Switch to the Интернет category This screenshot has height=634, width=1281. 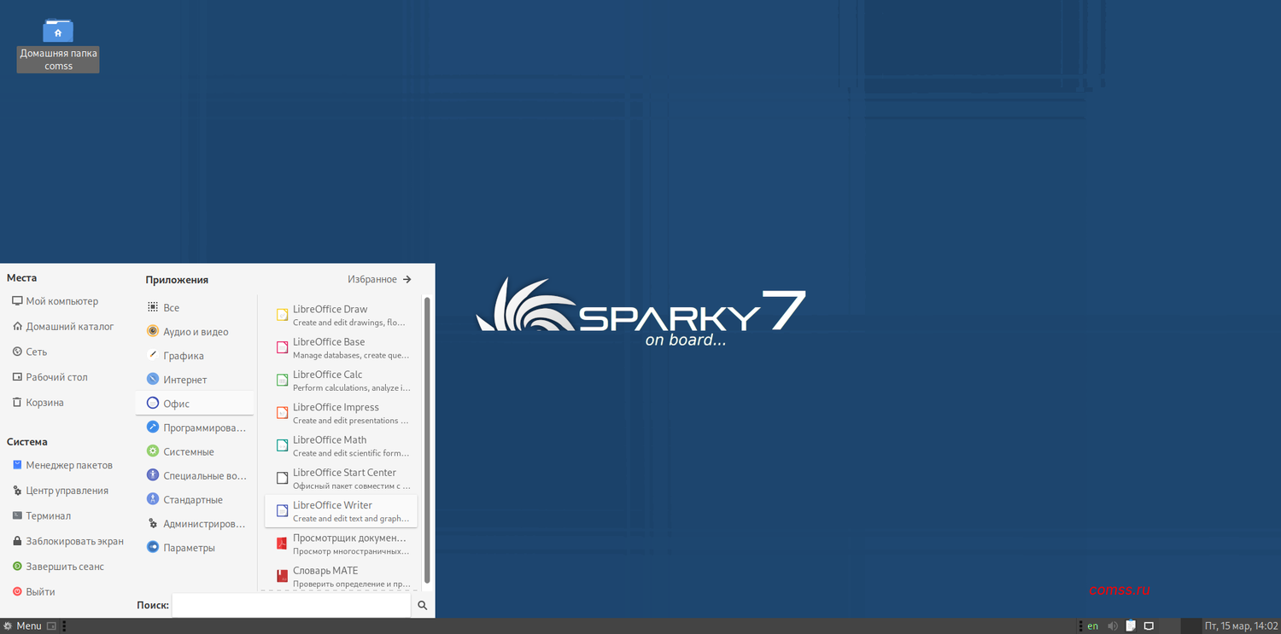(x=195, y=379)
